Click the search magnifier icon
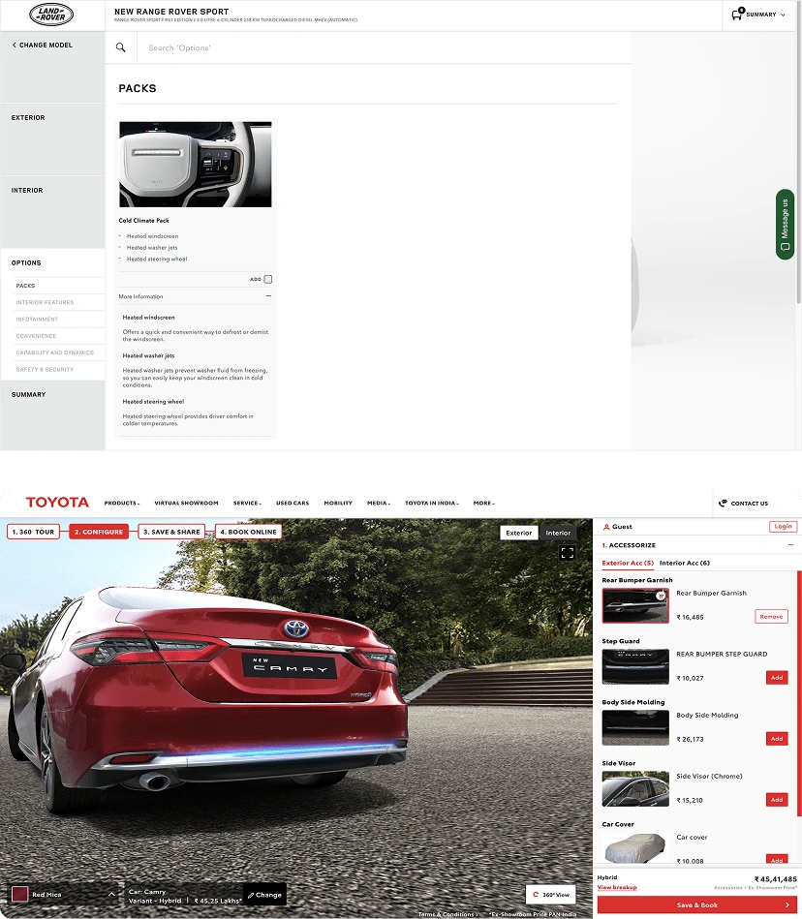The height and width of the screenshot is (919, 802). tap(121, 47)
